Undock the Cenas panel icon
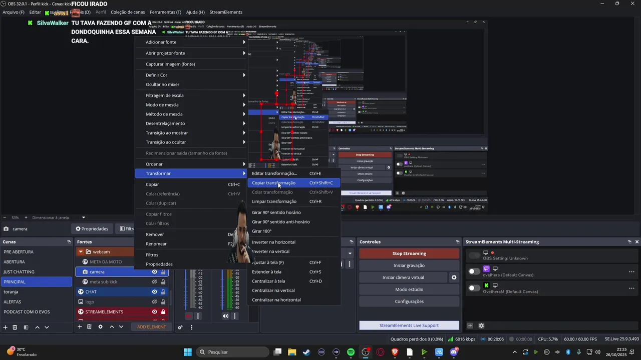This screenshot has width=641, height=360. 69,241
